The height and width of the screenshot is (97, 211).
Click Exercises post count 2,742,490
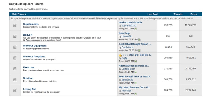tap(190, 68)
